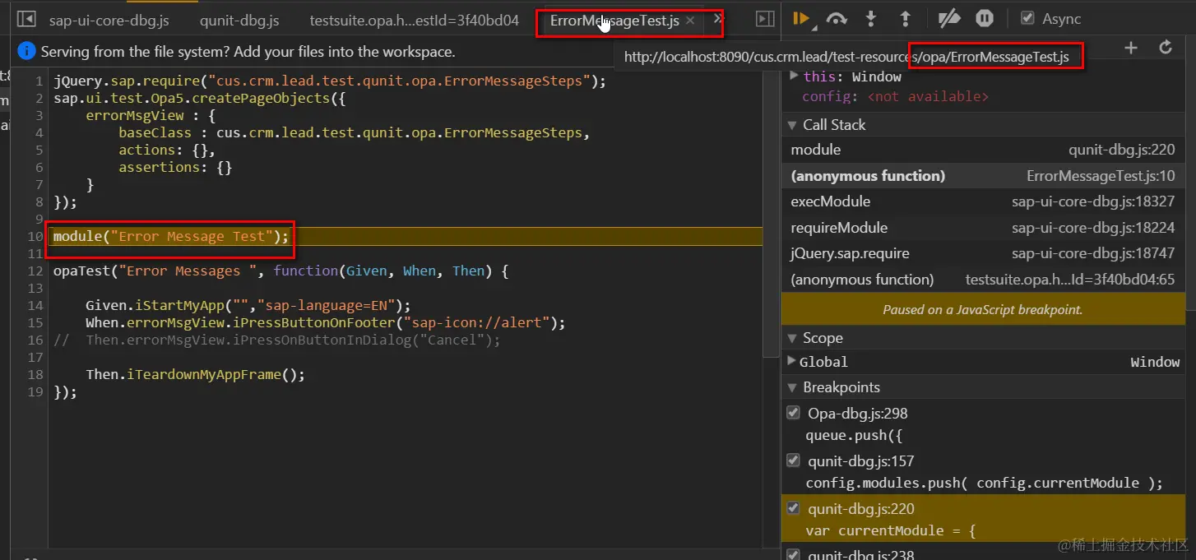This screenshot has width=1196, height=560.
Task: Click the source code vertical scrollbar
Action: (x=771, y=214)
